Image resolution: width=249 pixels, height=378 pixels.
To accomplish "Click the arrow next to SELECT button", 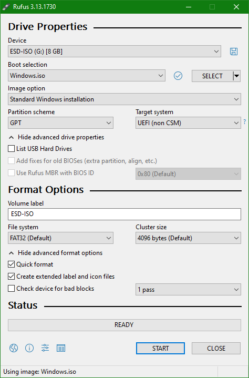I will pos(237,76).
